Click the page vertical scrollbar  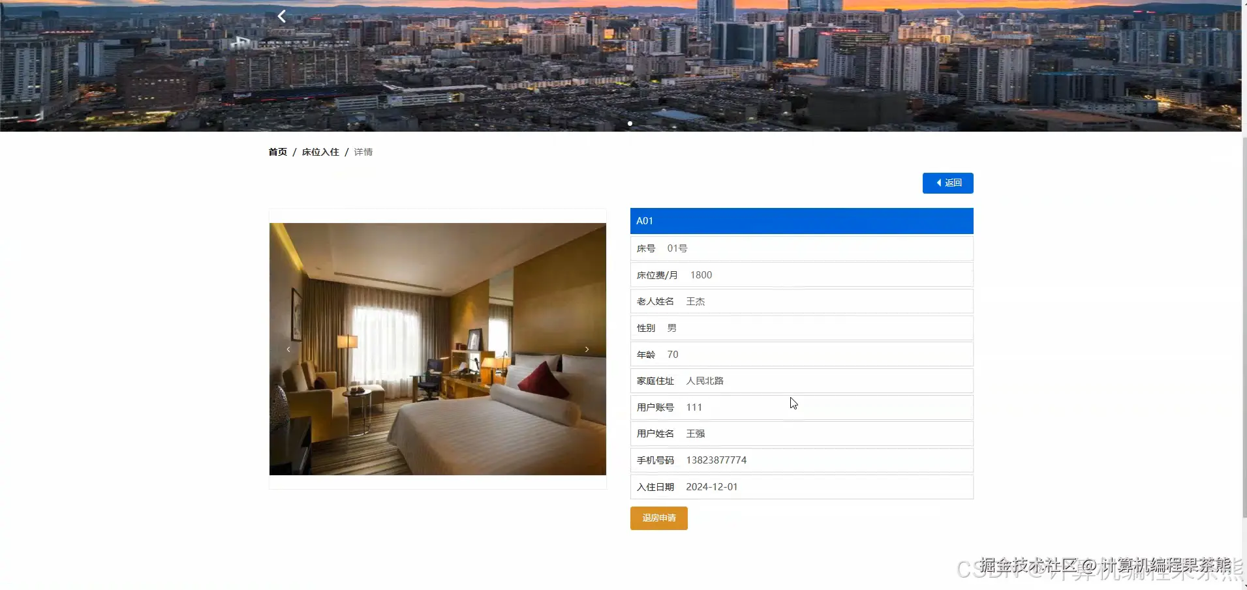pos(1244,326)
